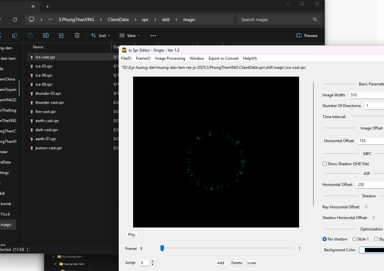Viewport: 384px width, 271px height.
Task: Open the See more options ellipsis
Action: pos(153,35)
